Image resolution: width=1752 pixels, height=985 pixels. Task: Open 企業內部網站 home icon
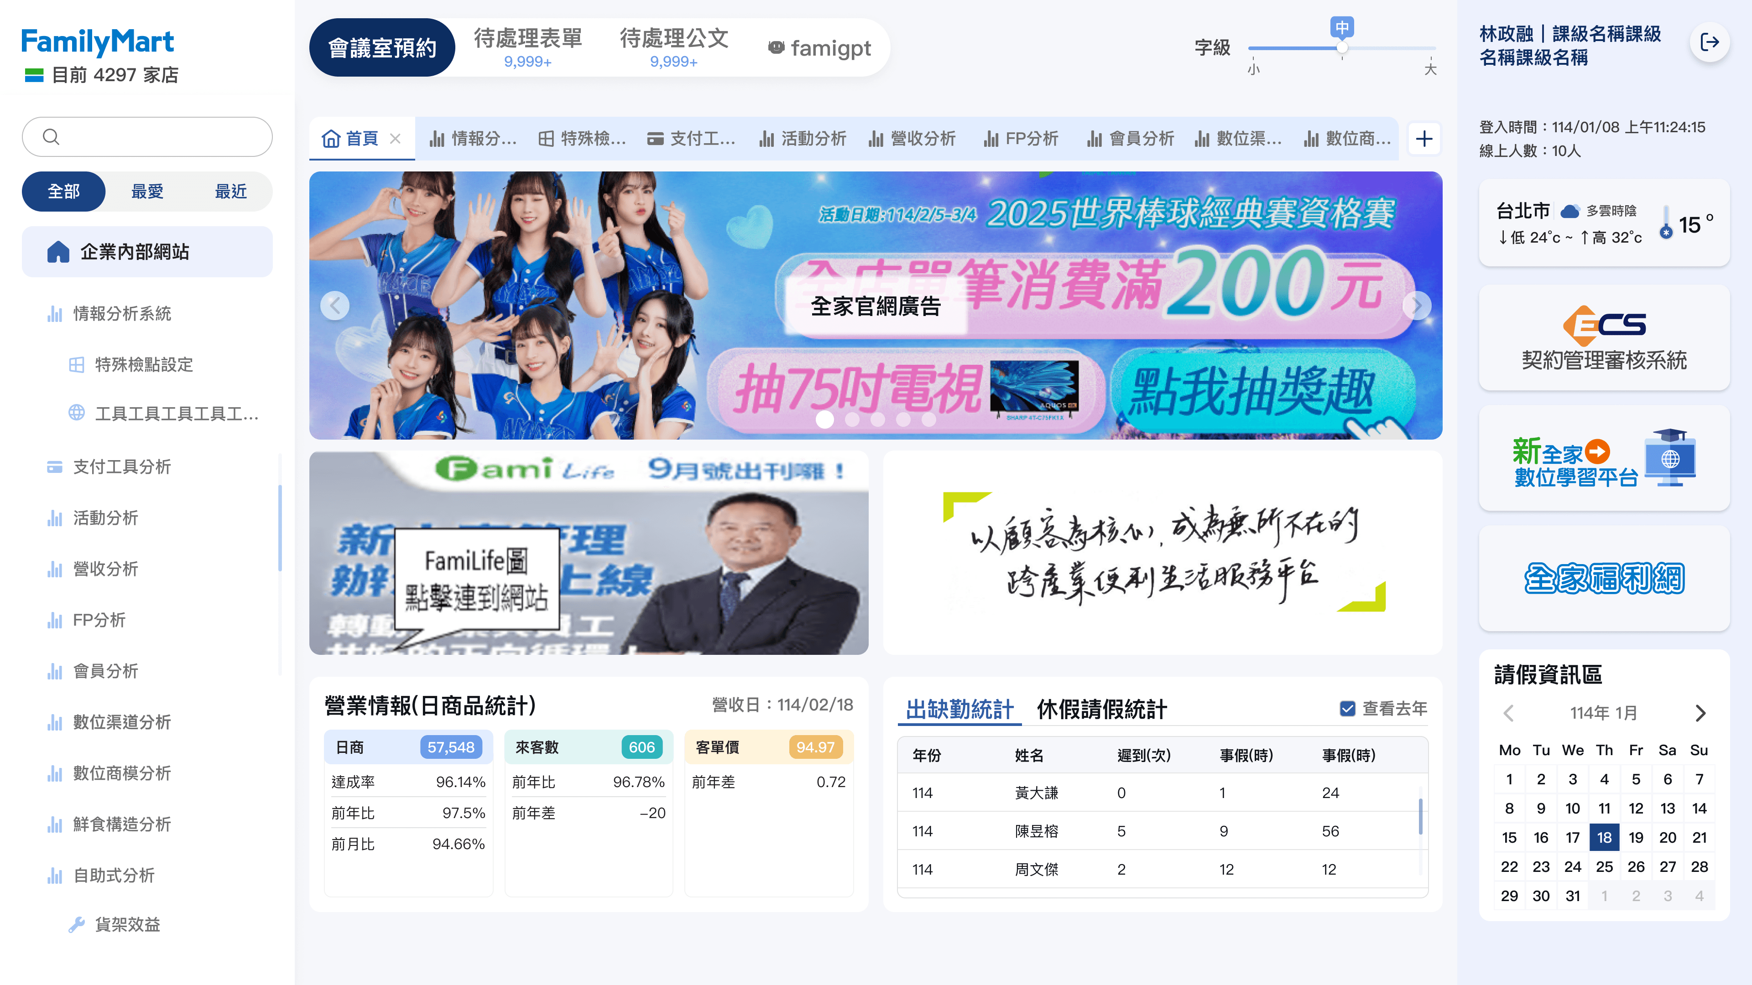point(58,252)
